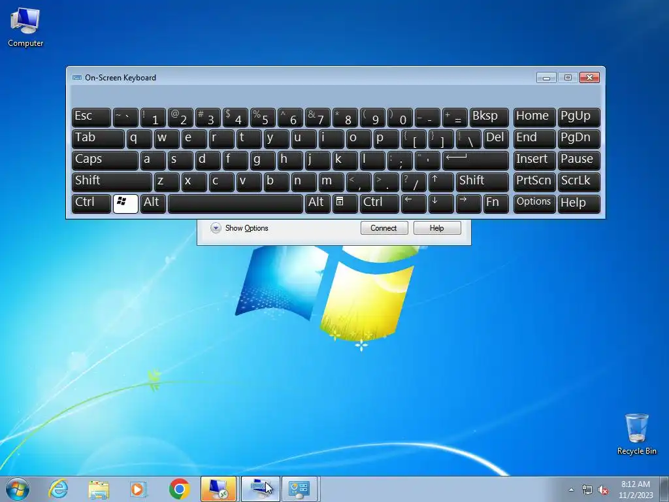This screenshot has width=669, height=502.
Task: Click the PgDn key
Action: 579,139
